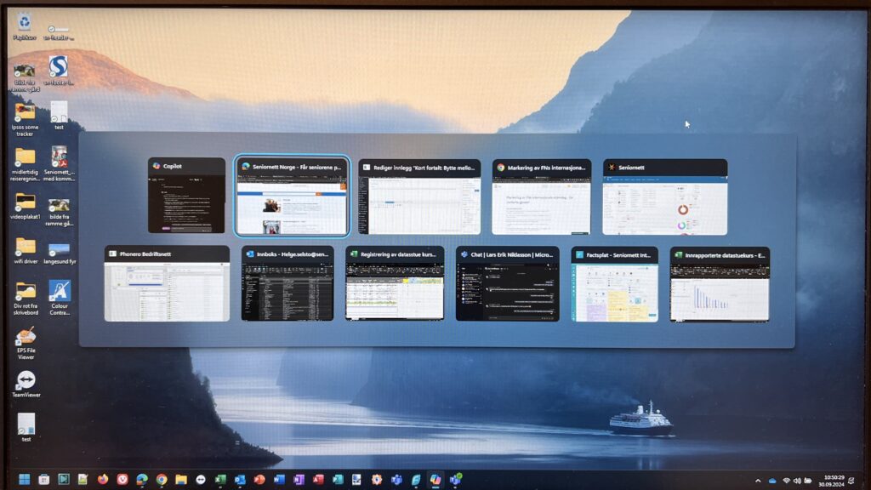
Task: Open Word from the taskbar
Action: tap(277, 478)
